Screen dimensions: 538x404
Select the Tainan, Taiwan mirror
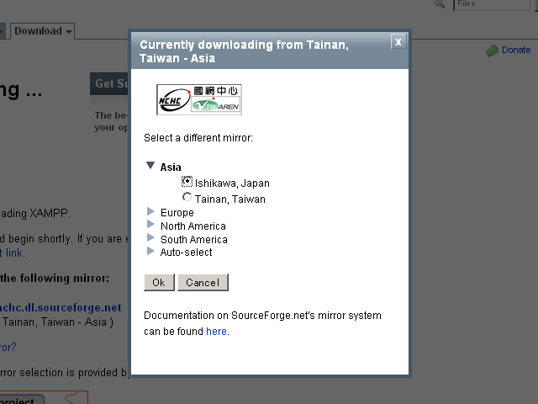point(187,197)
